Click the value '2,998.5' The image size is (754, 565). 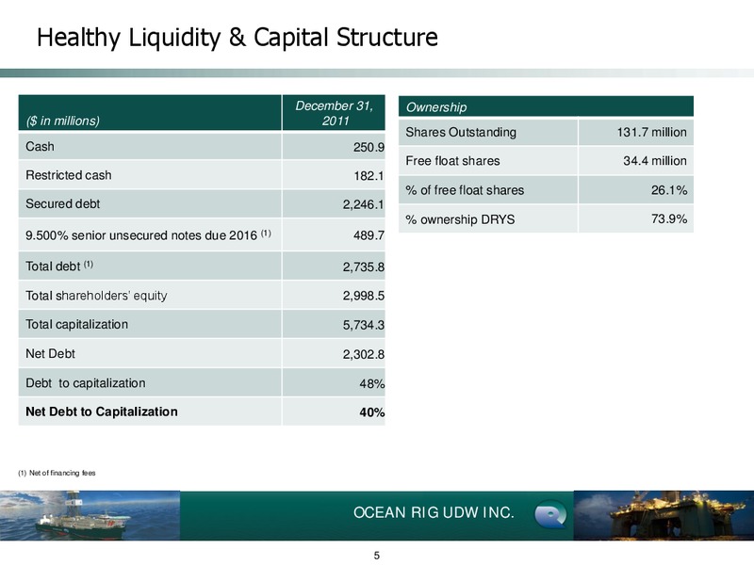click(364, 296)
